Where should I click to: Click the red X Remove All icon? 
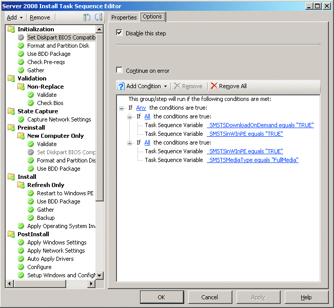click(x=214, y=86)
